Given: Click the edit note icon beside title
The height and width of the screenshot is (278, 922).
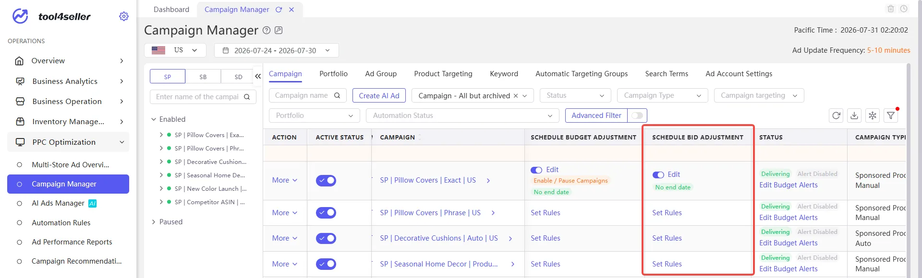Looking at the screenshot, I should (x=279, y=30).
